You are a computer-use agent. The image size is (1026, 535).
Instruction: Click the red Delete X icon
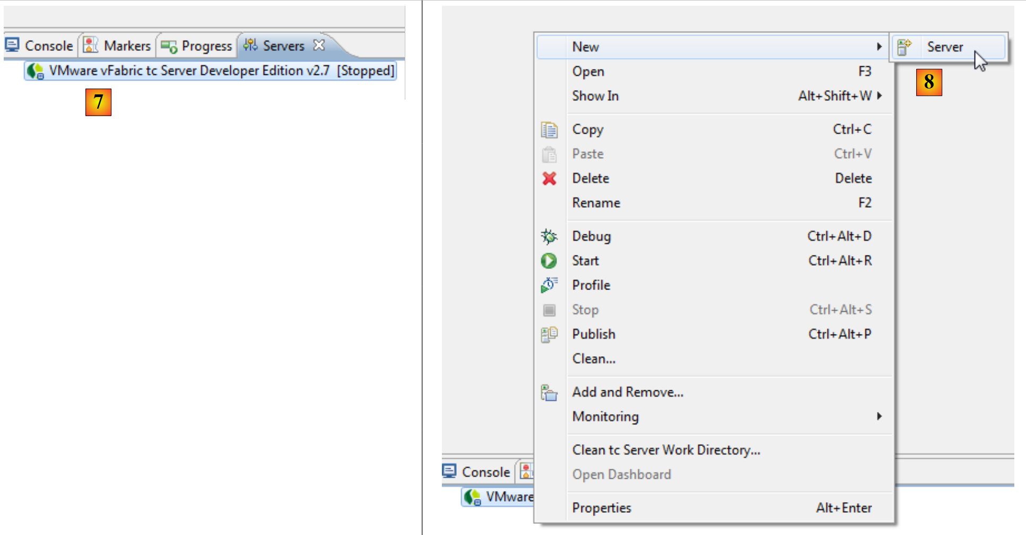pos(549,179)
